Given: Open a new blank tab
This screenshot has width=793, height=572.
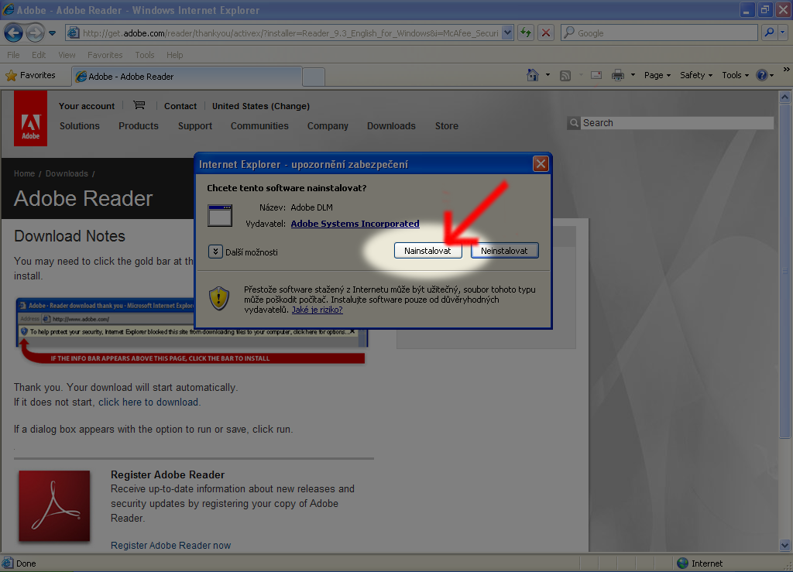Looking at the screenshot, I should coord(314,77).
